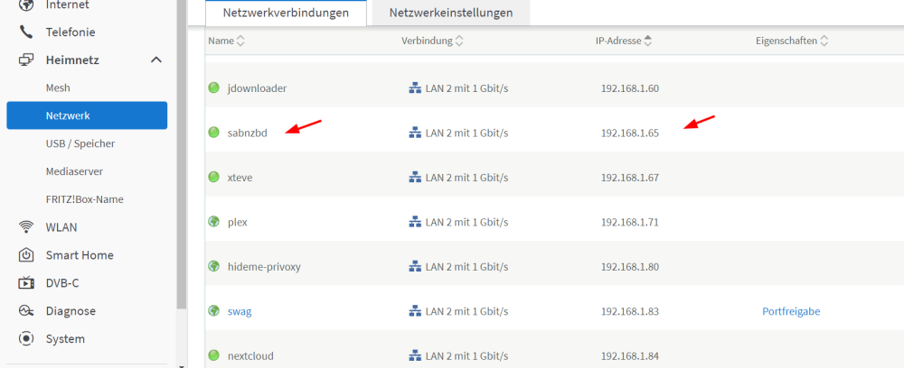
Task: Click the WLAN wifi icon
Action: [x=26, y=227]
